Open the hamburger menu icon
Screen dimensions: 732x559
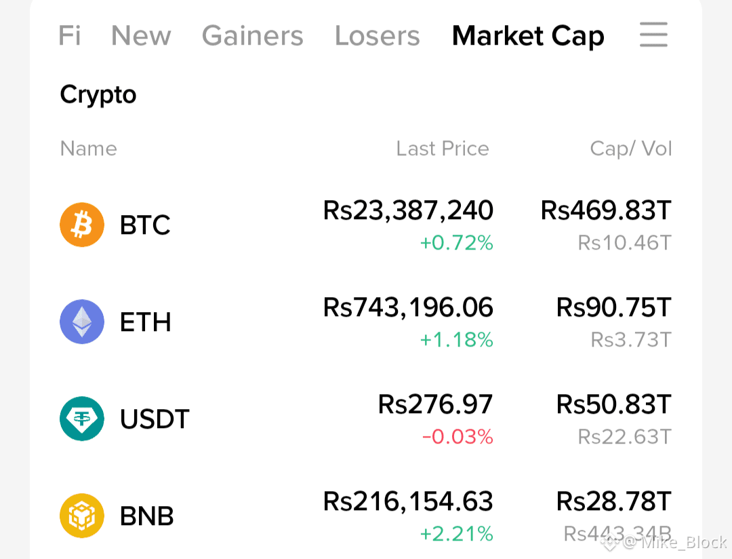(x=653, y=35)
